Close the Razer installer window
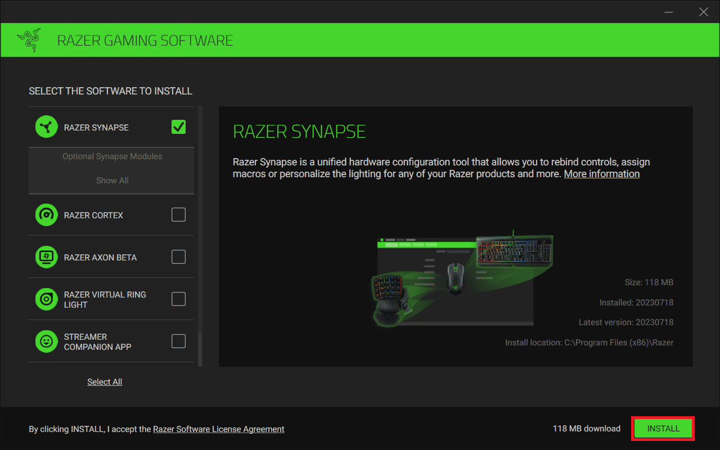720x450 pixels. click(704, 12)
